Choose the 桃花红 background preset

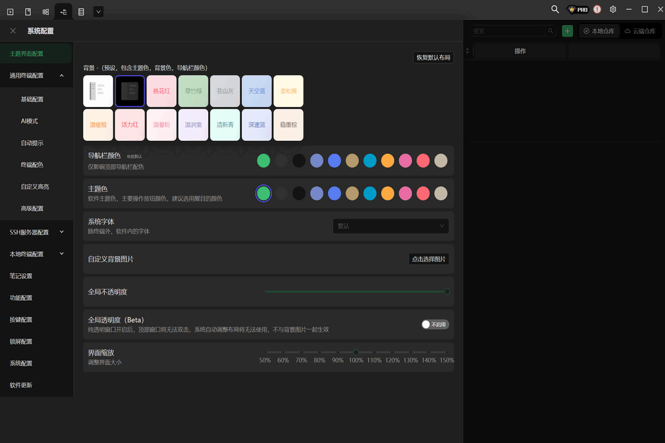161,91
